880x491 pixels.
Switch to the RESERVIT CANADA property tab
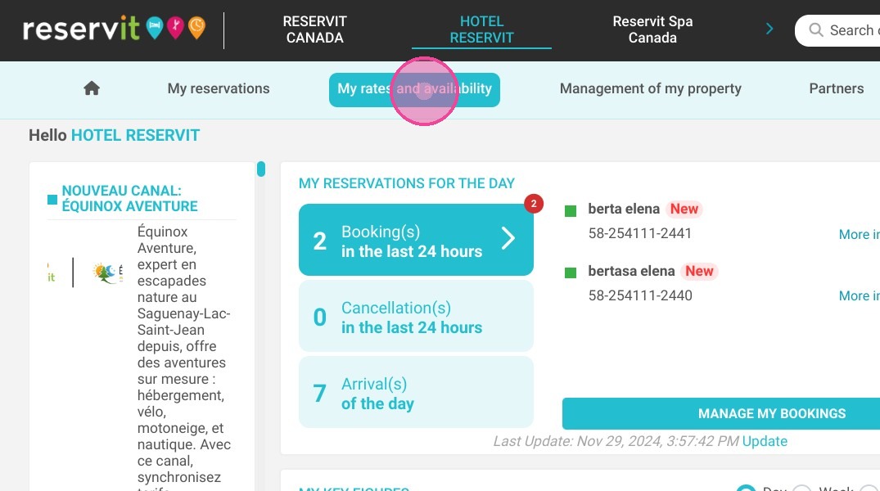pos(315,29)
